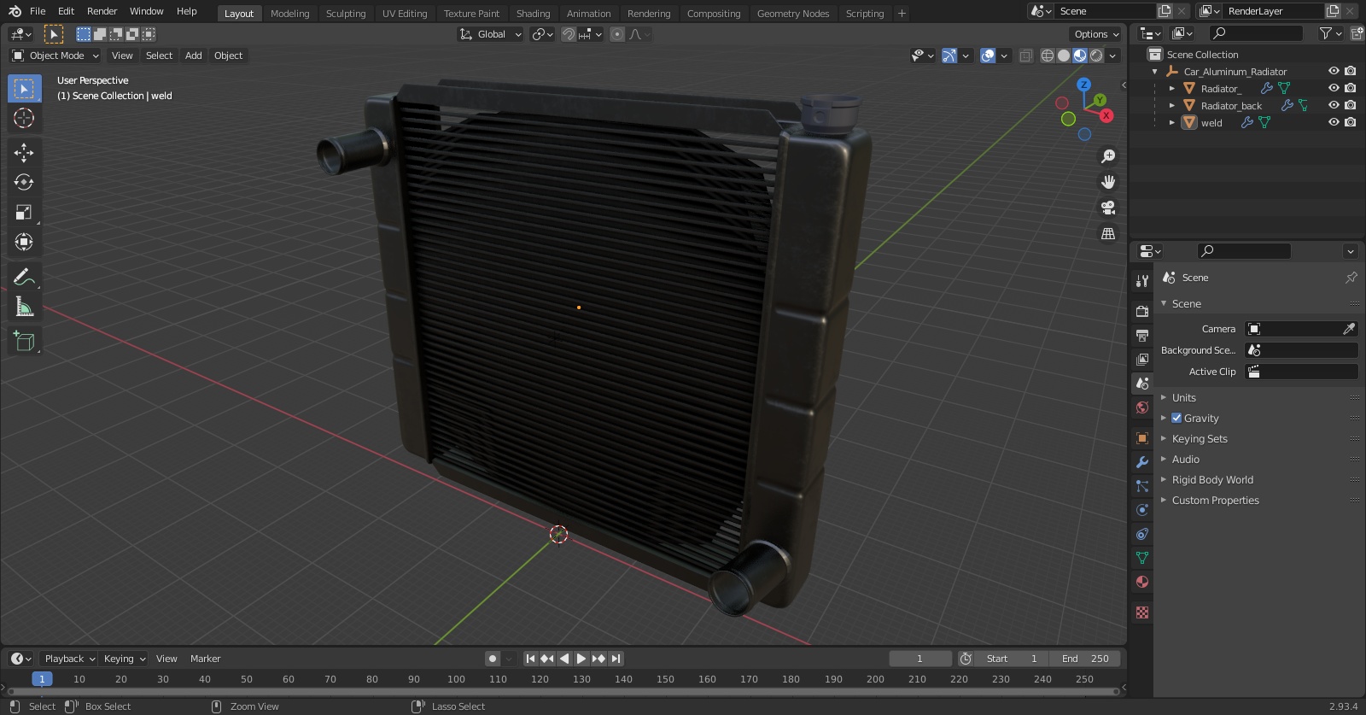Activate the Move tool
Screen dimensions: 1366x715
coord(24,153)
